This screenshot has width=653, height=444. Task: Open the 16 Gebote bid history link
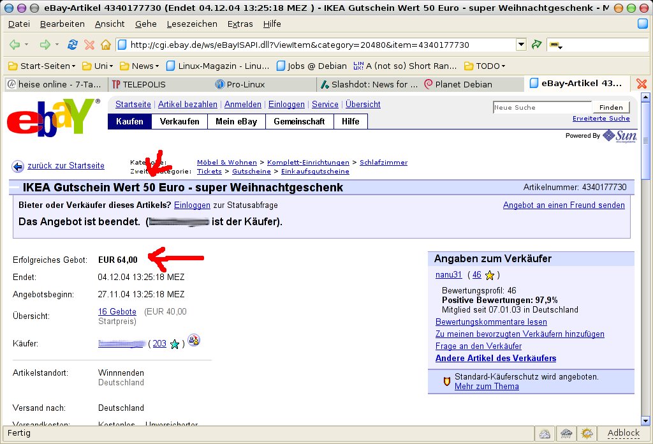[117, 311]
